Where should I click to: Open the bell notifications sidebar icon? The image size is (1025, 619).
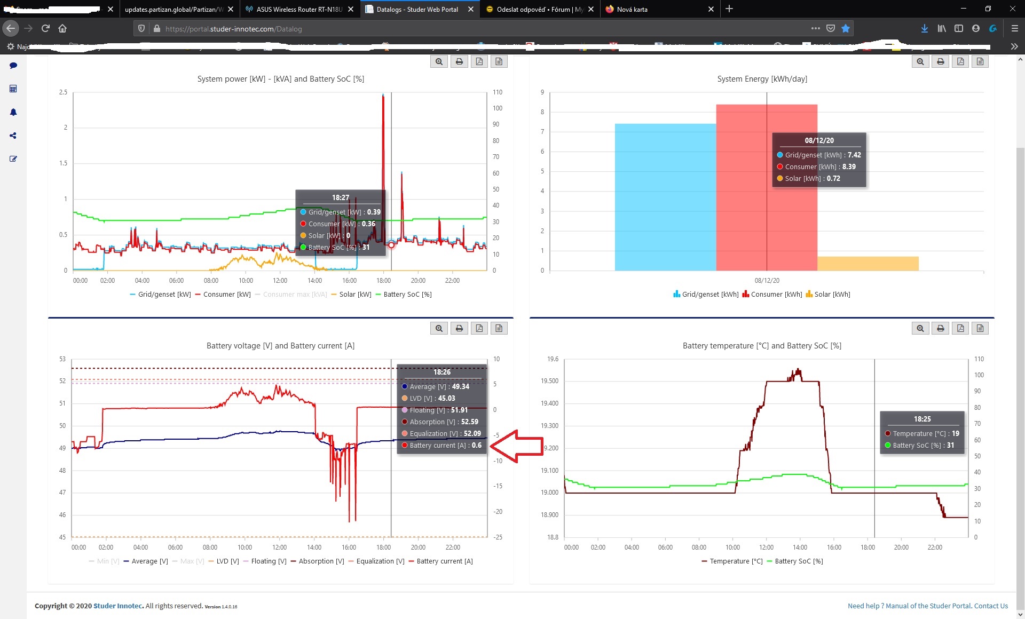pyautogui.click(x=13, y=112)
